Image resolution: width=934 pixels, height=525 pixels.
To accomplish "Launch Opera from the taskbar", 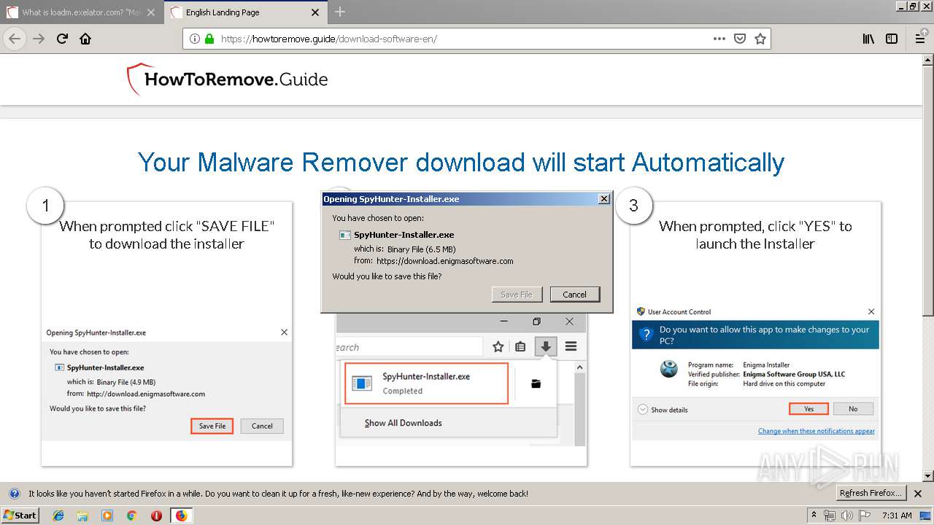I will pos(156,516).
